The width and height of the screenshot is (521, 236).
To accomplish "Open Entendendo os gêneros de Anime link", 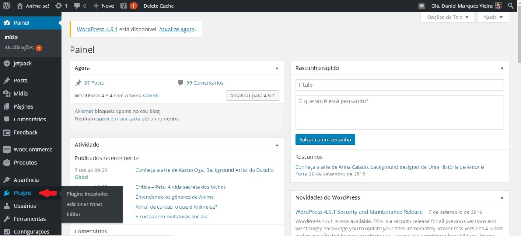I will tap(175, 197).
